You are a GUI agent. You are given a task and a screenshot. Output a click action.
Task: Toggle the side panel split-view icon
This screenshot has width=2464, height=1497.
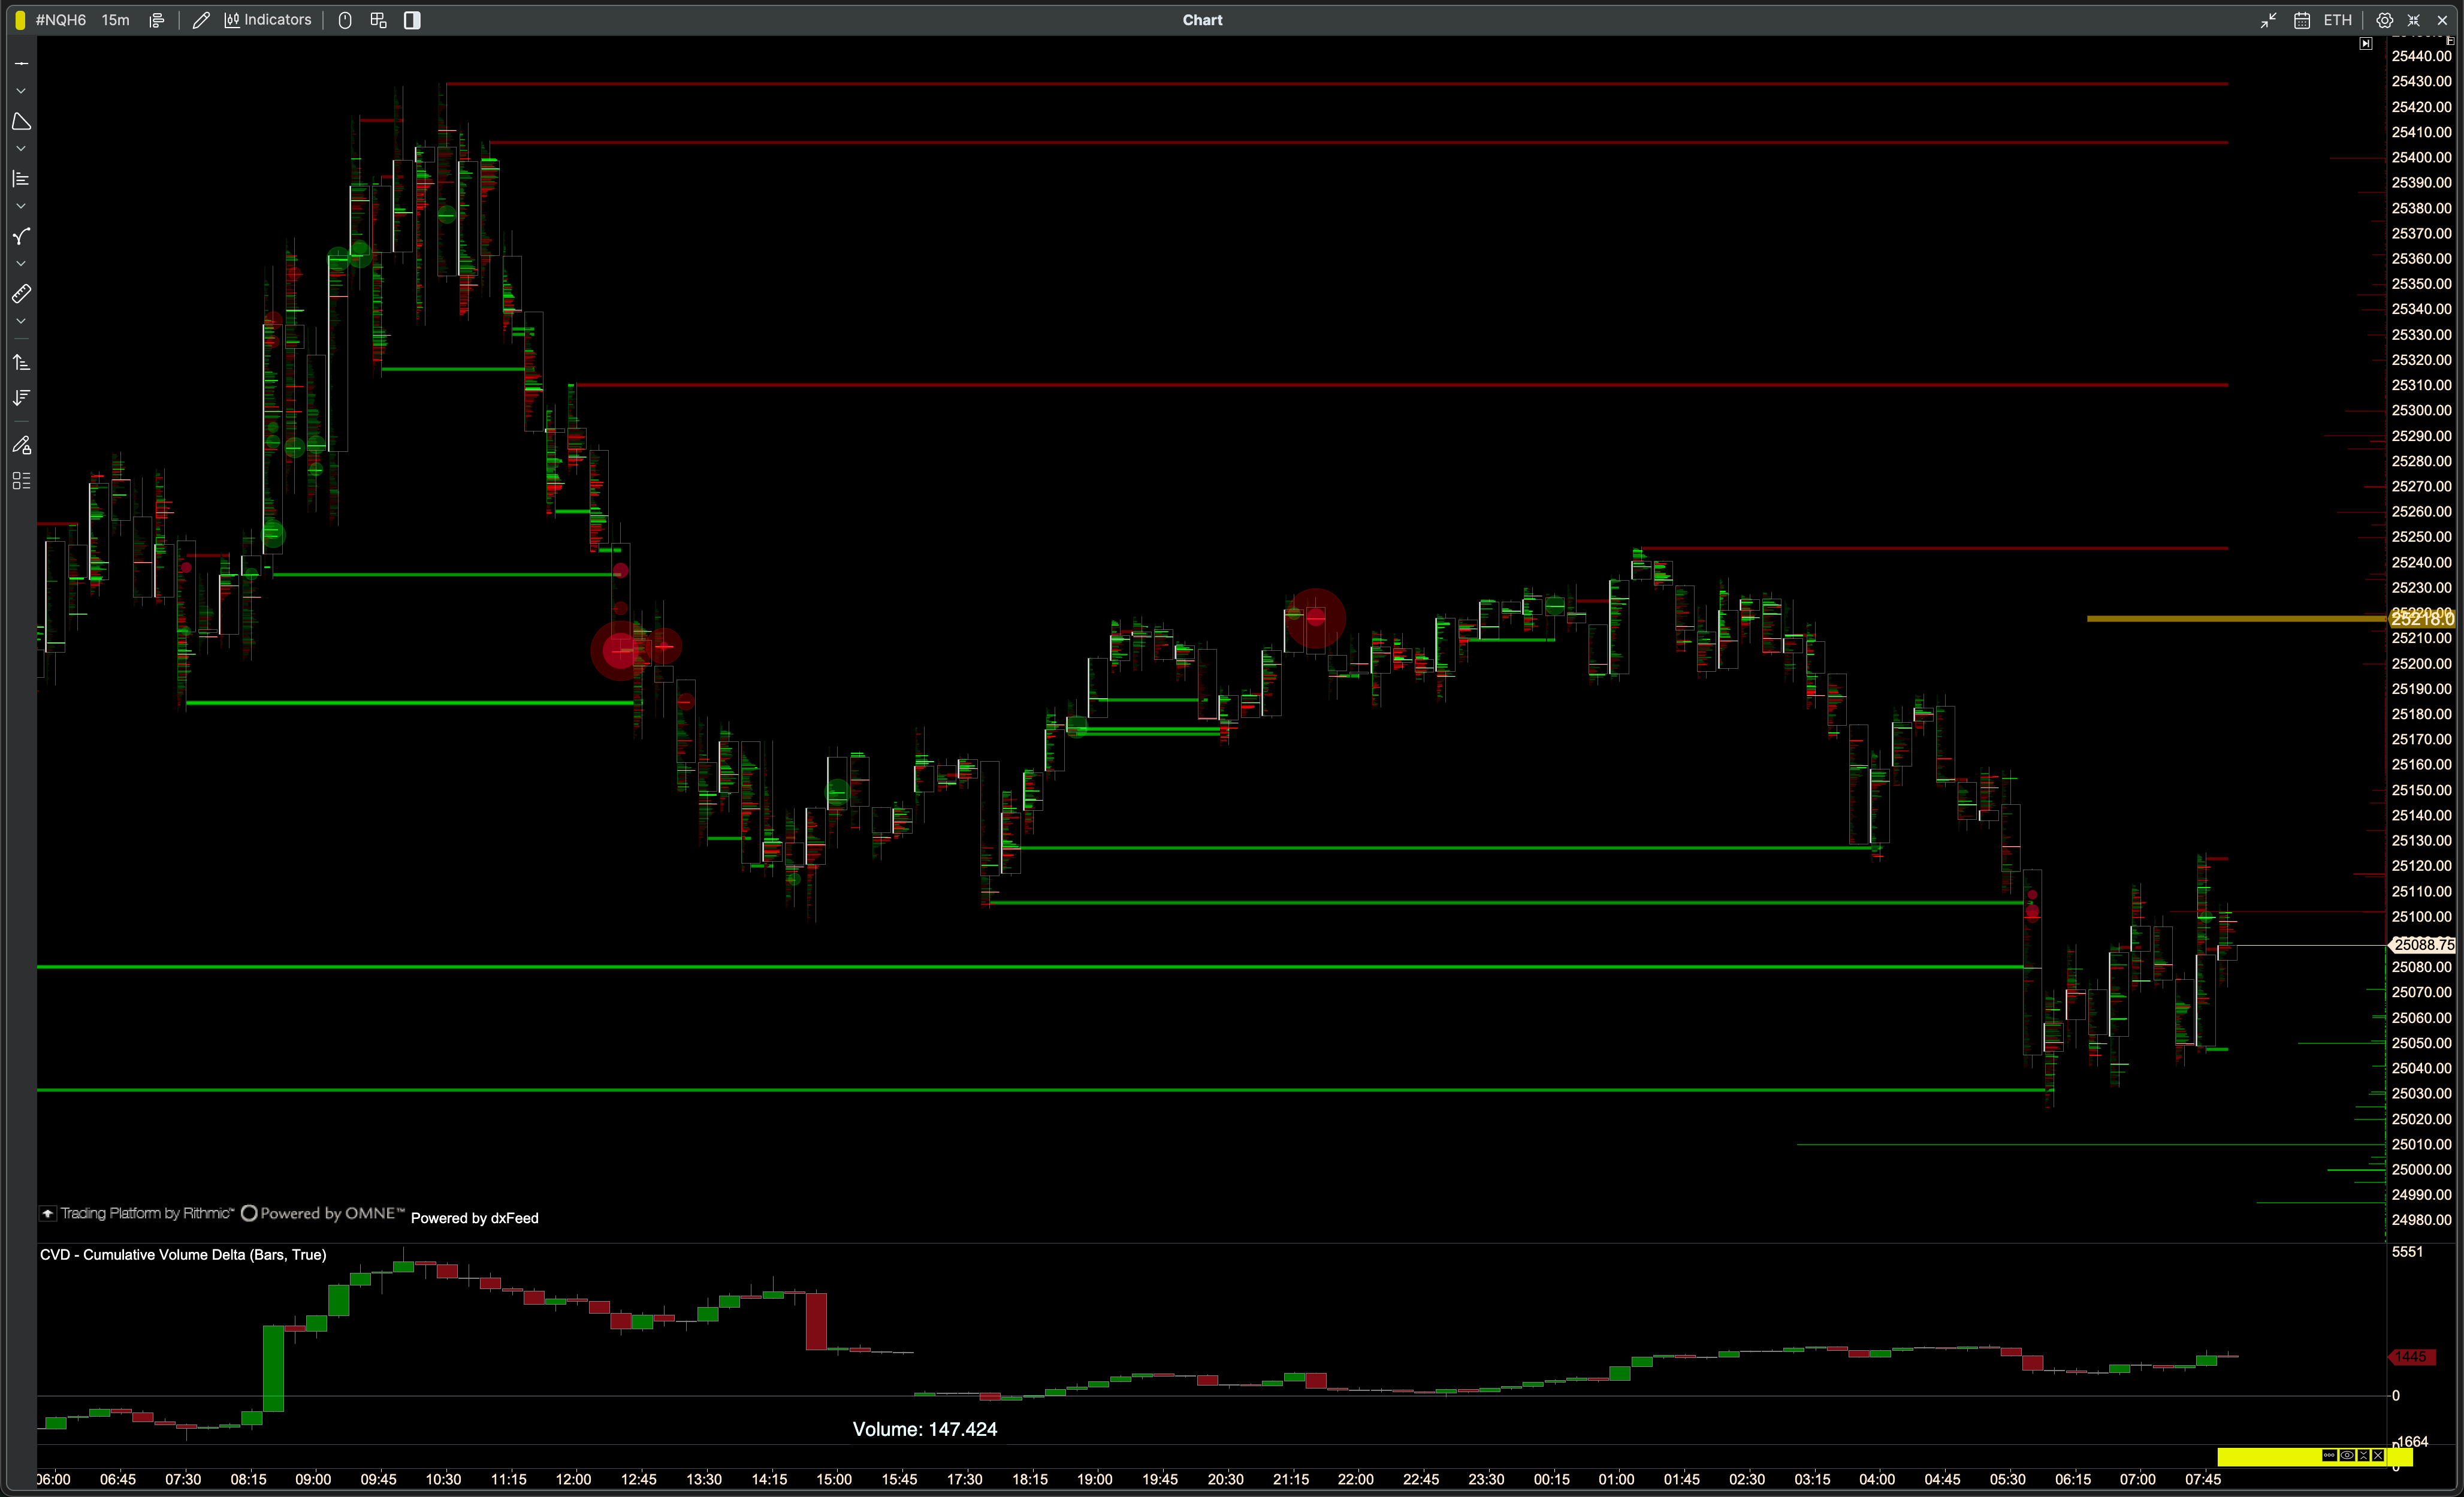pyautogui.click(x=412, y=20)
